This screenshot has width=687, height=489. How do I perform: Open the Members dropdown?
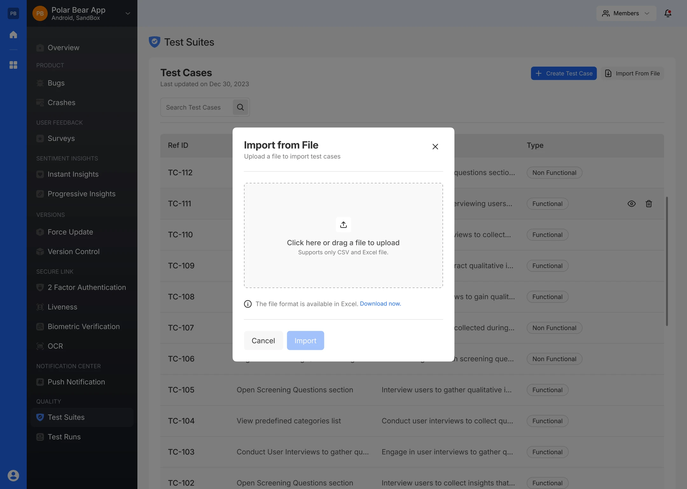626,13
